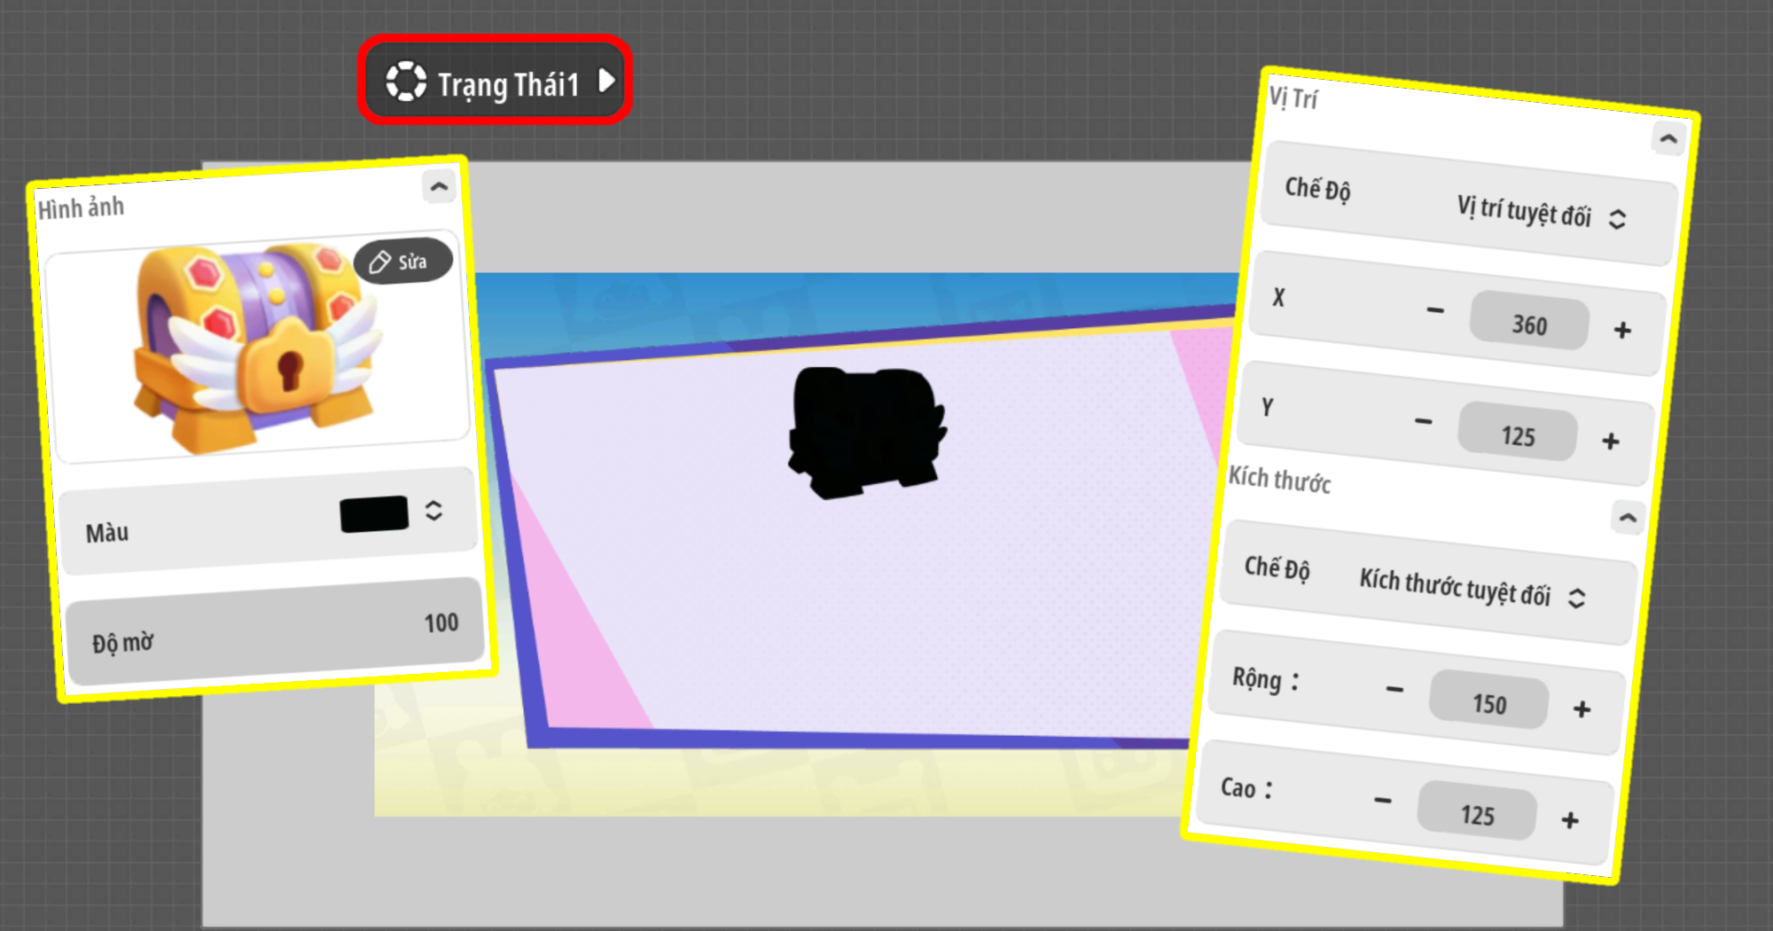Collapse the Vị Trí section
This screenshot has height=931, width=1773.
[x=1668, y=139]
